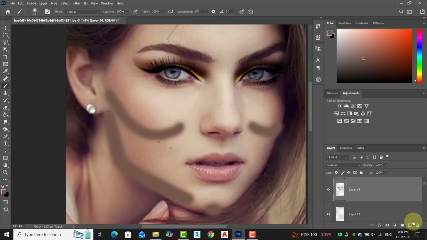Create a new layer group
427x240 pixels.
[x=402, y=225]
